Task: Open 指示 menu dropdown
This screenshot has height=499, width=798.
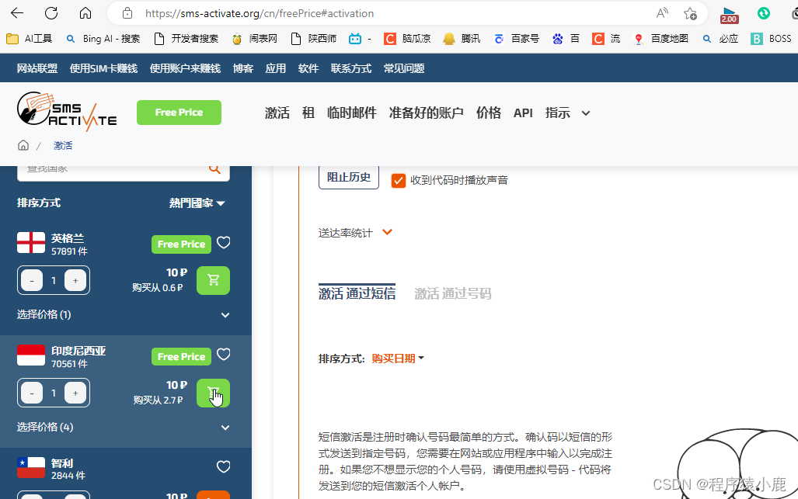Action: coord(567,113)
